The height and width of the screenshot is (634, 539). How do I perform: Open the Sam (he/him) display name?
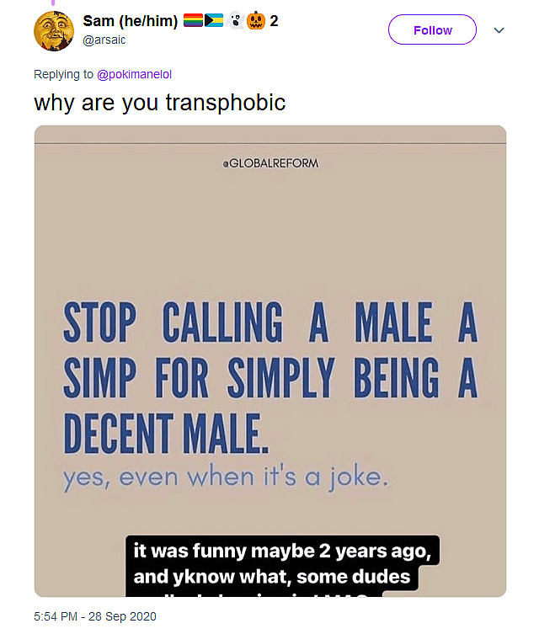pos(130,21)
